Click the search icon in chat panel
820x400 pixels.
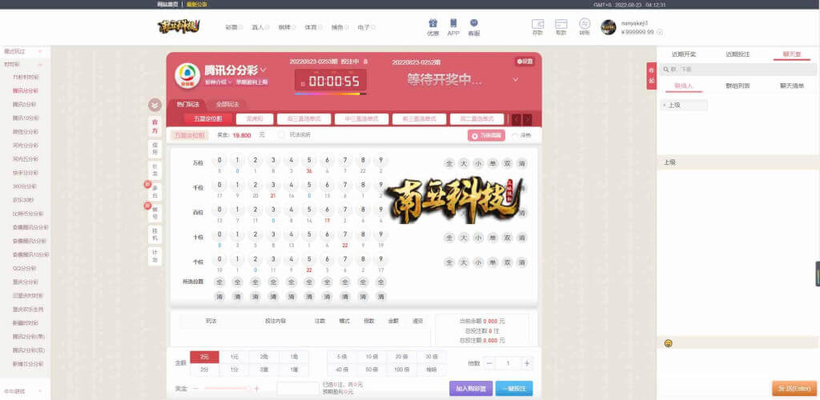[x=665, y=69]
